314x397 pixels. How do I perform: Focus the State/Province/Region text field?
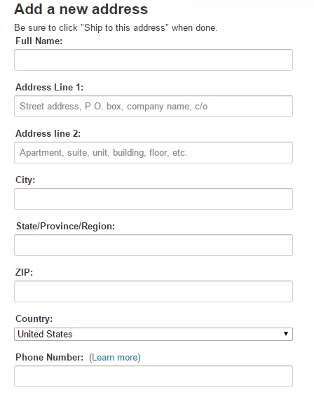[153, 245]
